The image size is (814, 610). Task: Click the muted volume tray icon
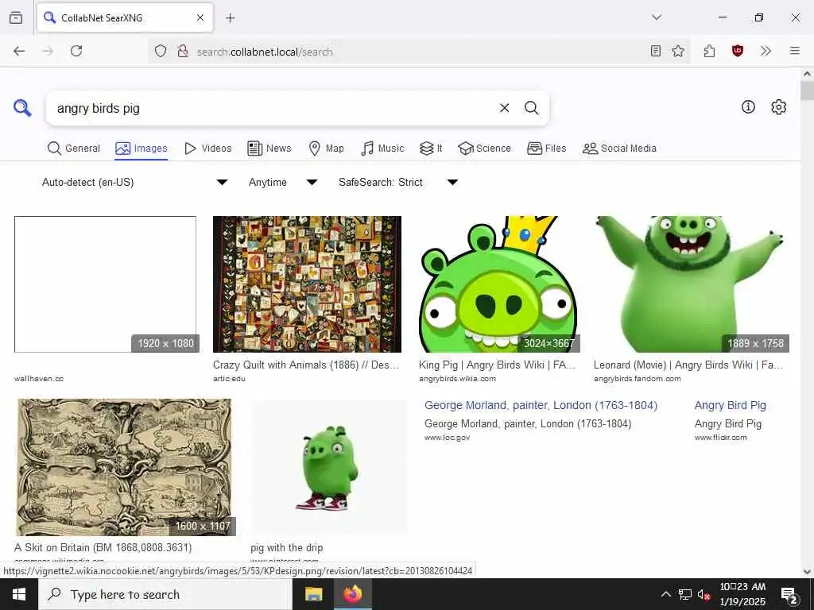click(x=704, y=595)
